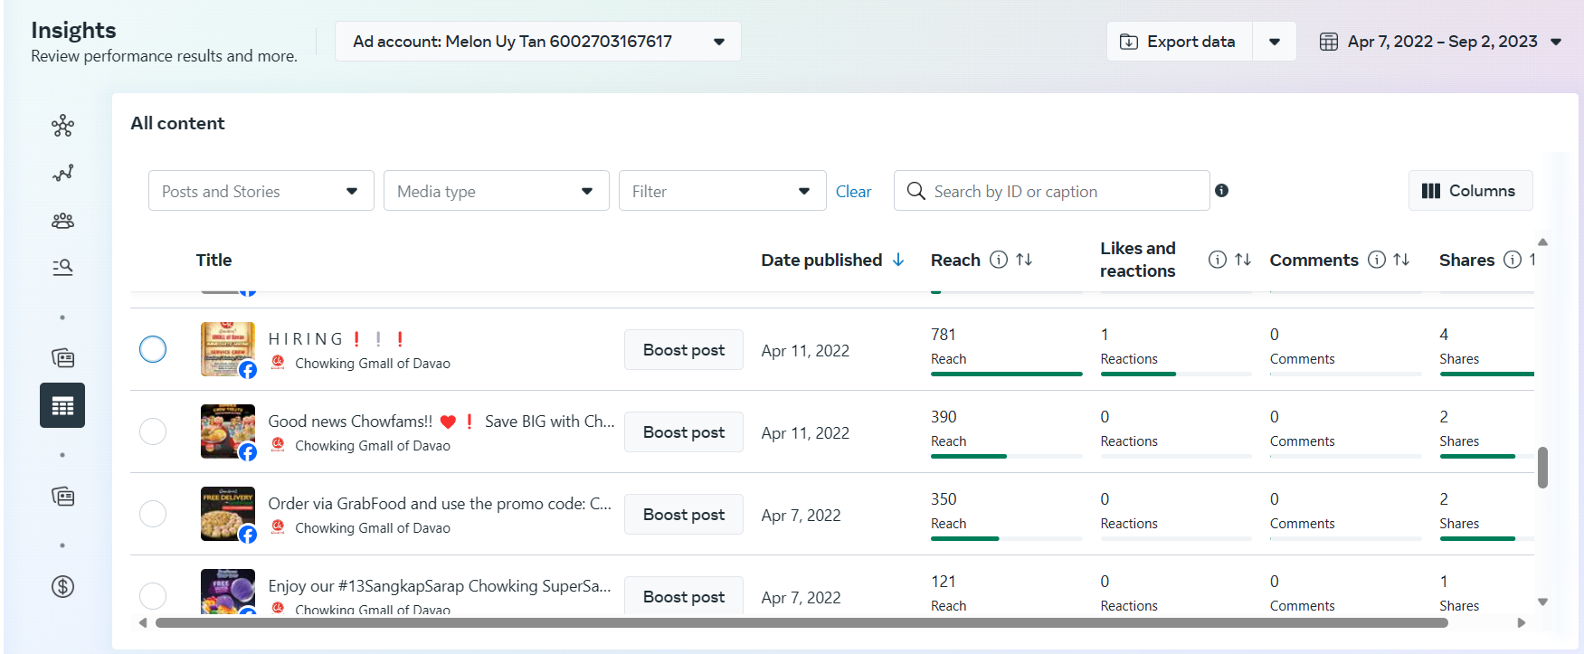Click the horizontal scrollbar of the table

(801, 622)
